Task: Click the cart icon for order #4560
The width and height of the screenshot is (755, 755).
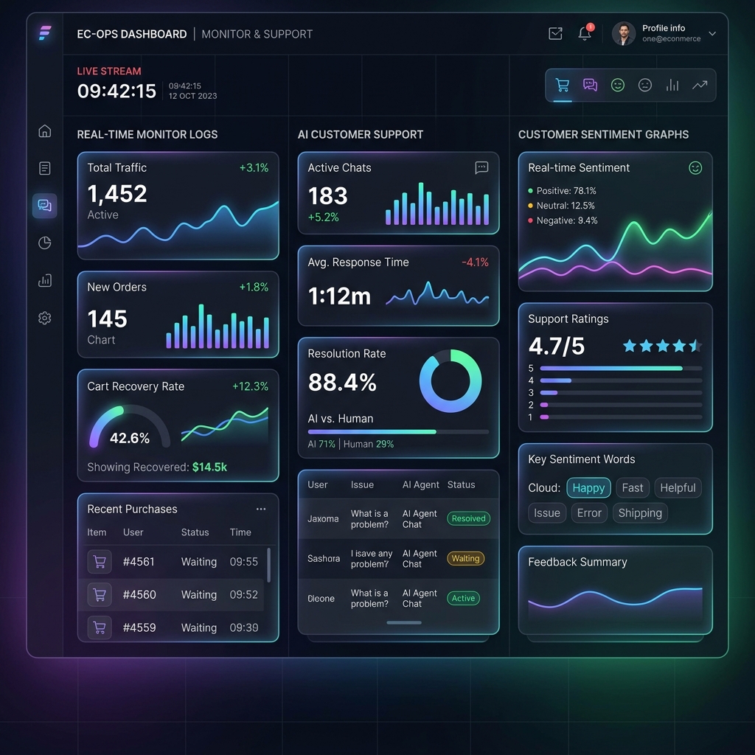Action: tap(100, 595)
